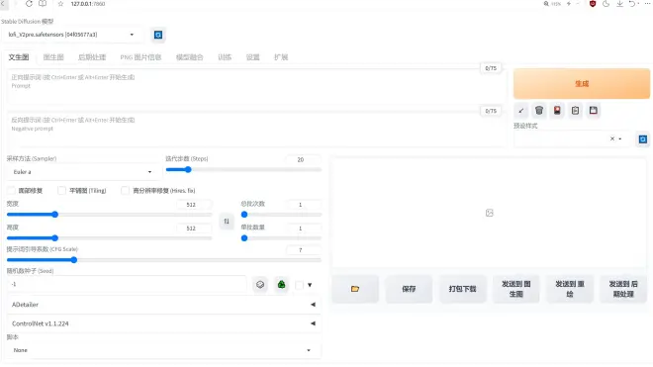The image size is (653, 367).
Task: Toggle the extra seed options checkbox
Action: point(299,285)
